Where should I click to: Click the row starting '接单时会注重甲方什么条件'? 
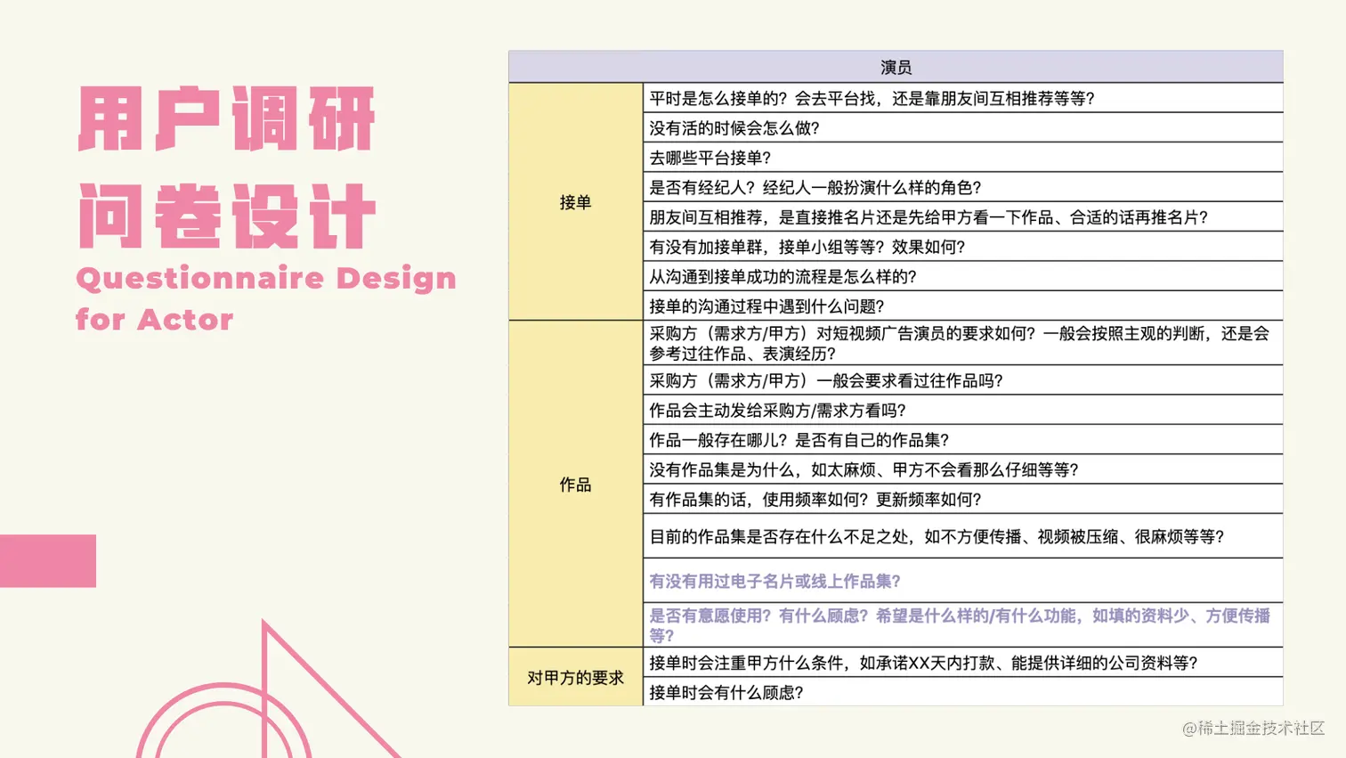[x=963, y=663]
